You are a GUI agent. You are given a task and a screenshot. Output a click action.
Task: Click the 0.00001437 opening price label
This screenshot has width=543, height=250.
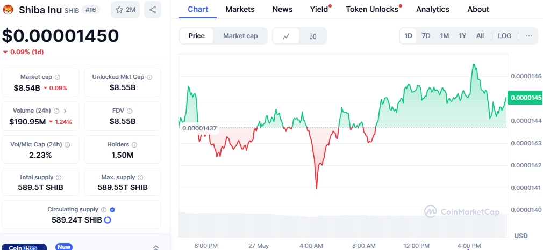tap(199, 128)
